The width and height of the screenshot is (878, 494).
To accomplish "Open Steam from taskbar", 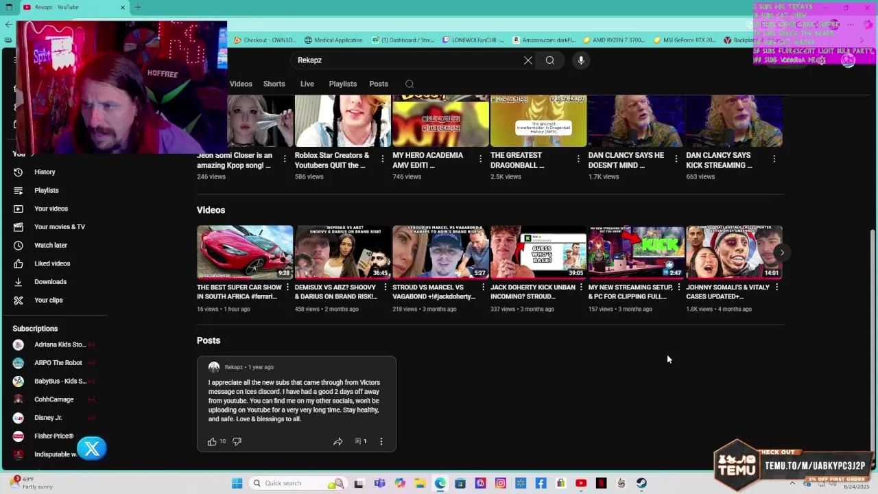I will 641,483.
